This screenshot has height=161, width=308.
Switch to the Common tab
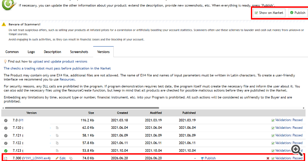[x=12, y=52]
